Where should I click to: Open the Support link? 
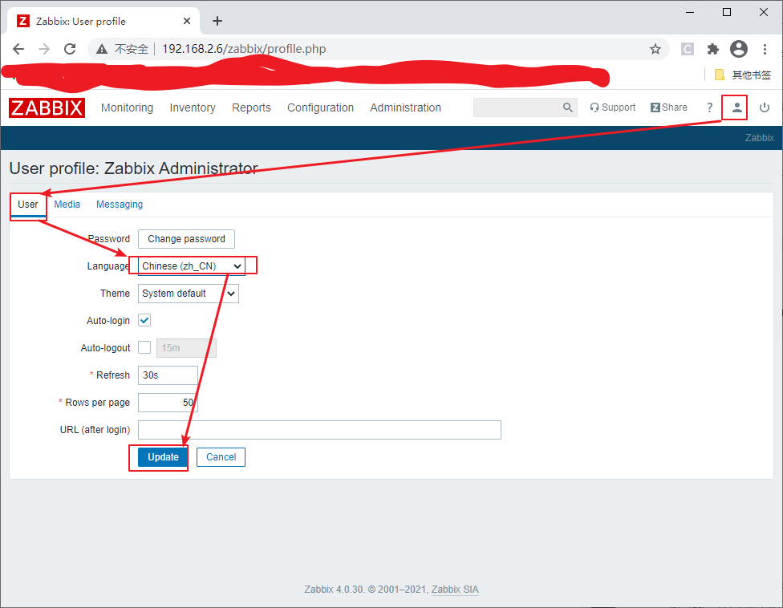click(613, 107)
